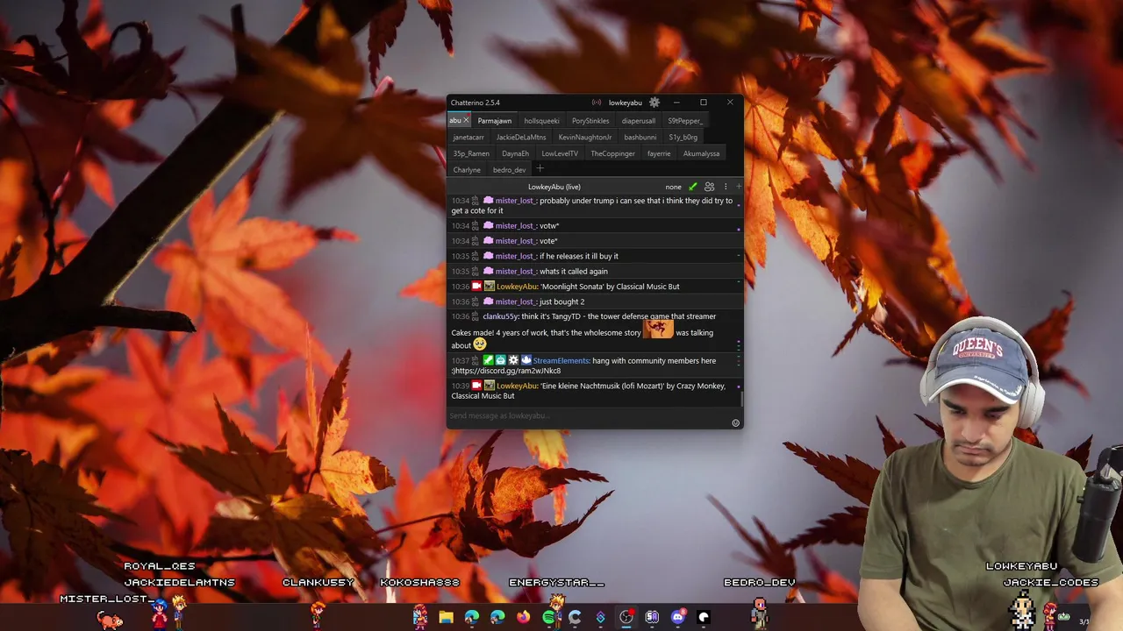Open Discord from taskbar

678,617
